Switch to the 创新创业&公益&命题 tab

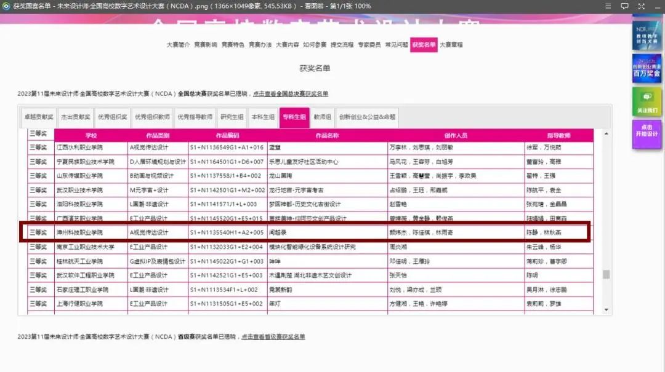pos(367,117)
